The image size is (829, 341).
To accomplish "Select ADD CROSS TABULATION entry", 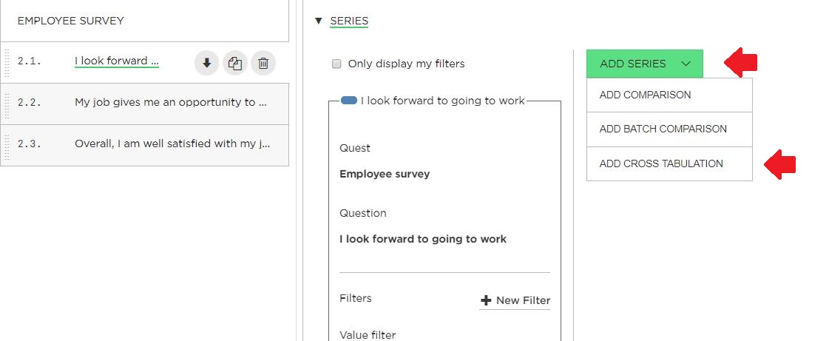I will tap(669, 164).
